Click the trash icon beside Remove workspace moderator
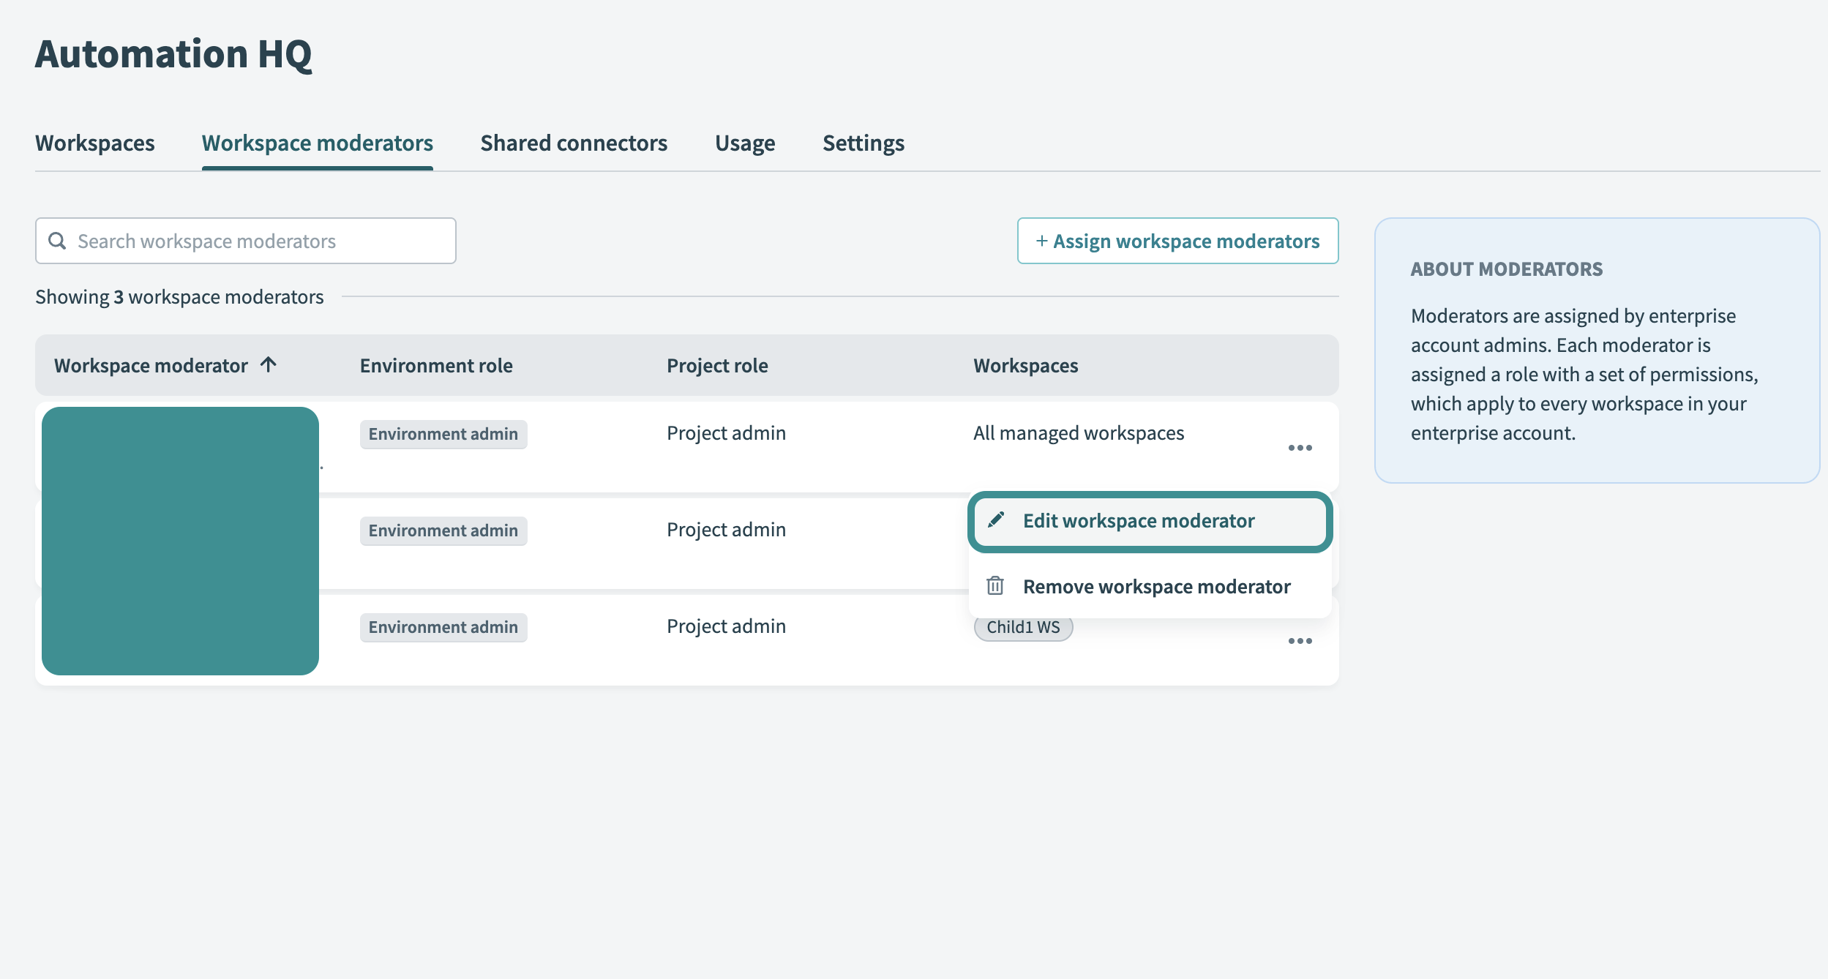Screen dimensions: 1828x979 point(995,585)
